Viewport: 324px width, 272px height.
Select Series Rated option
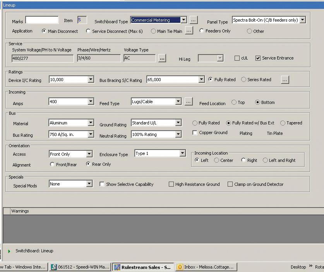point(243,79)
